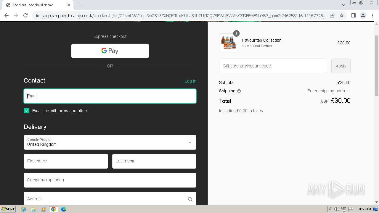This screenshot has height=213, width=379.
Task: Show hidden system tray icons
Action: point(330,209)
